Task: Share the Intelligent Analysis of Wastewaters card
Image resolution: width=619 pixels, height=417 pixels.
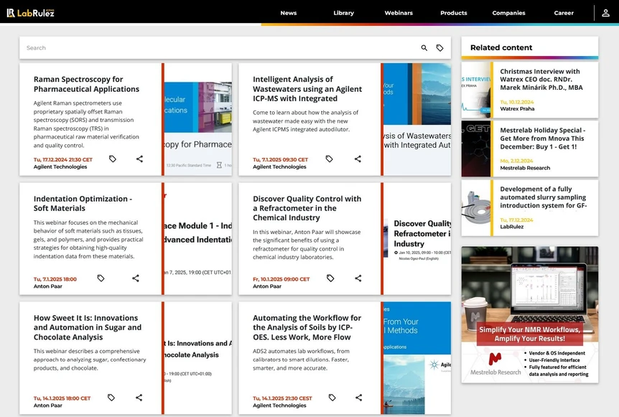Action: point(358,159)
